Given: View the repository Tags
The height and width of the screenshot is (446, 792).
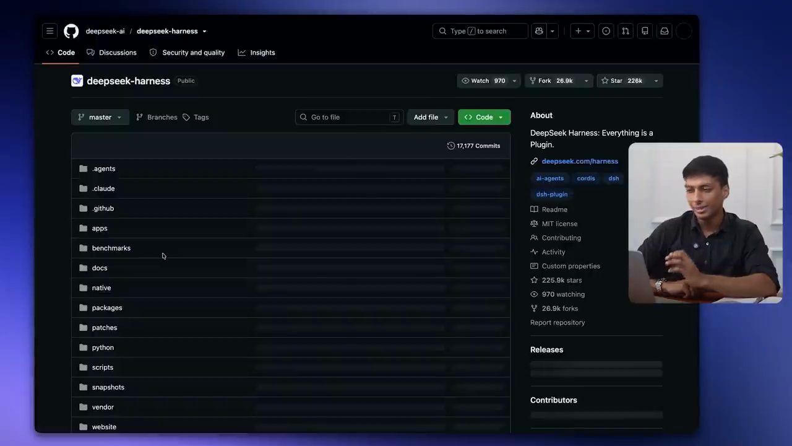Looking at the screenshot, I should [196, 117].
